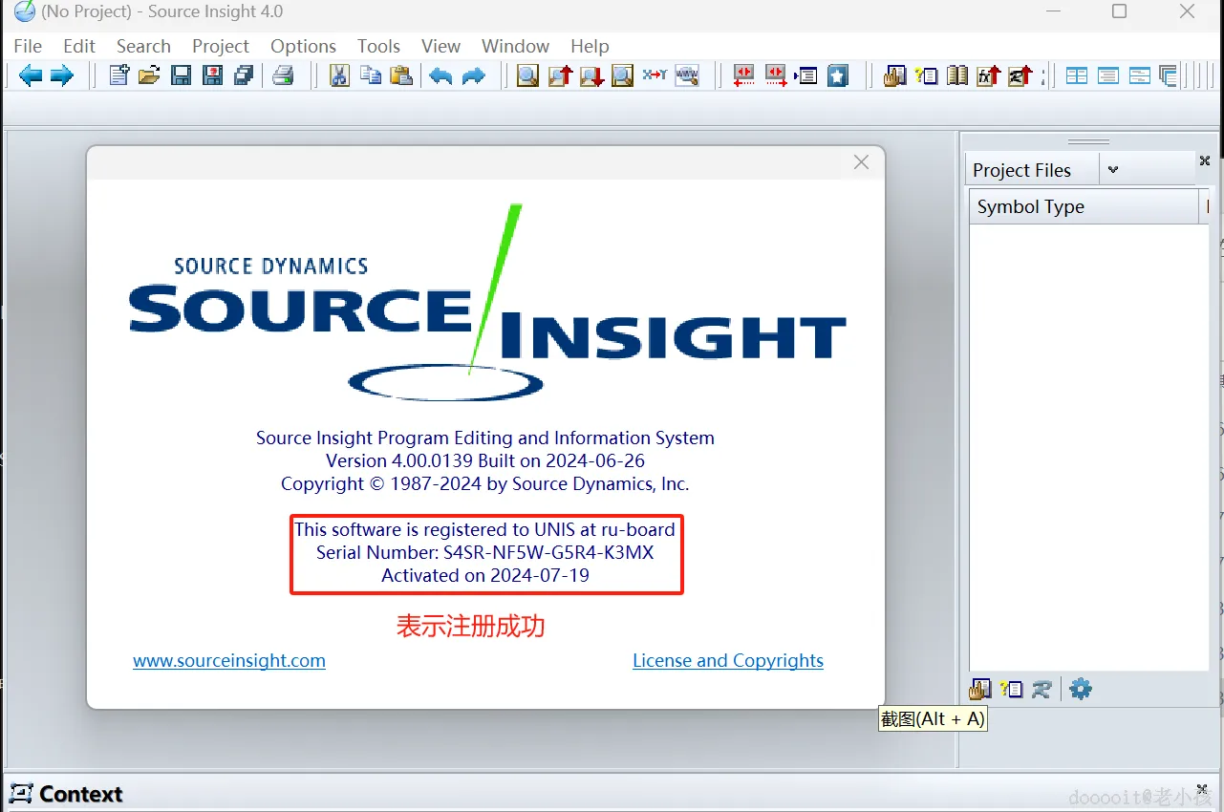
Task: Save the current file
Action: tap(181, 75)
